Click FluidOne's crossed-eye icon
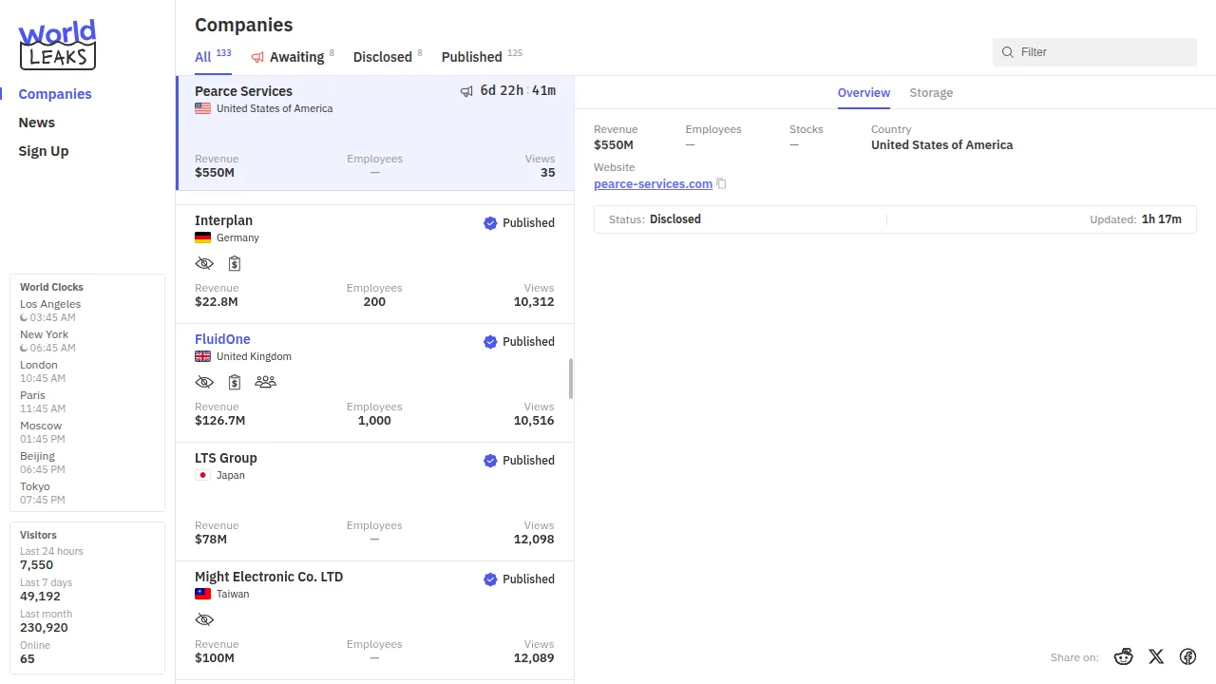Image resolution: width=1216 pixels, height=684 pixels. (x=204, y=382)
